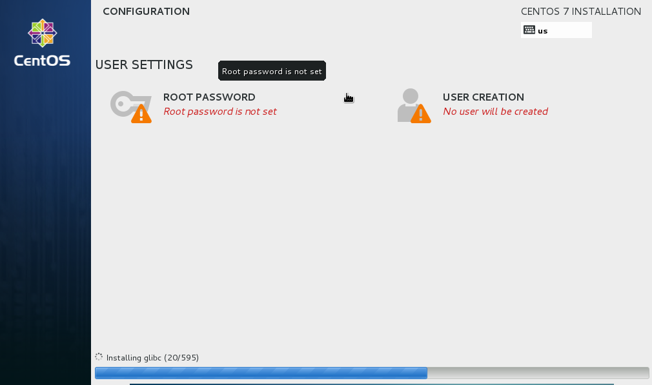Click the CentOS wordmark text in sidebar
Screen dimensions: 652x385
(x=42, y=61)
